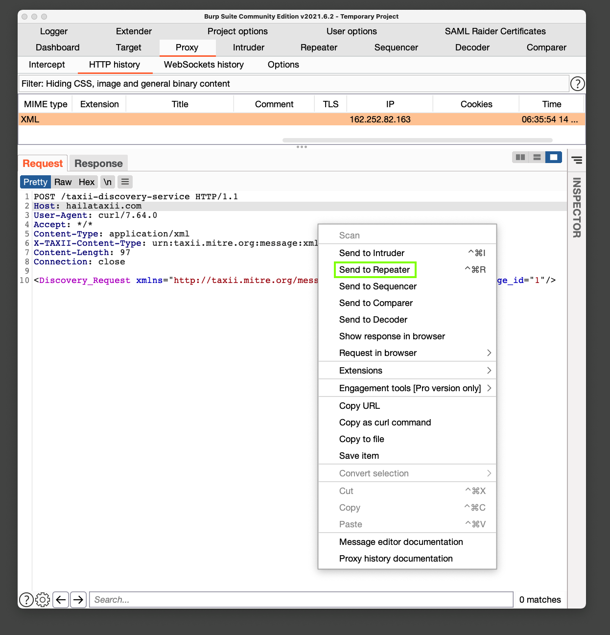Open the Inspector panel menu icon
610x635 pixels.
pyautogui.click(x=577, y=160)
